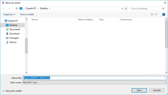This screenshot has height=95, width=168.
Task: Open Musica in navigation tree
Action: coord(13,42)
